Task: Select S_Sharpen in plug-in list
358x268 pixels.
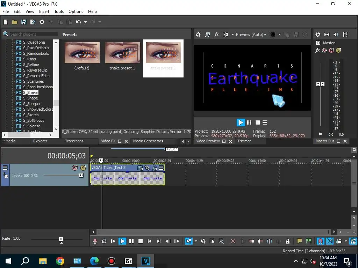Action: click(32, 104)
